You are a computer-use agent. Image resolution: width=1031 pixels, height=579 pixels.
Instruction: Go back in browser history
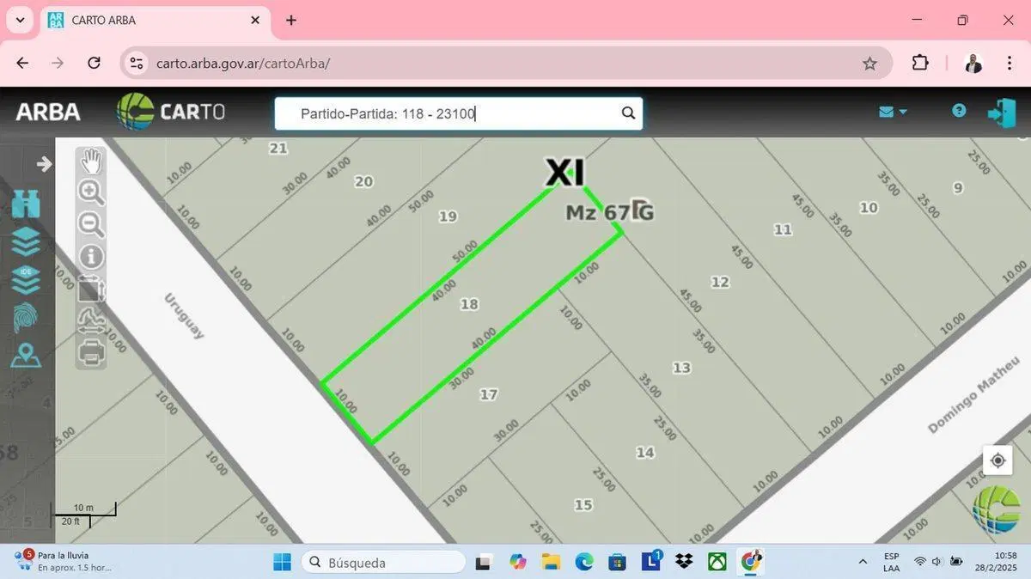coord(22,63)
